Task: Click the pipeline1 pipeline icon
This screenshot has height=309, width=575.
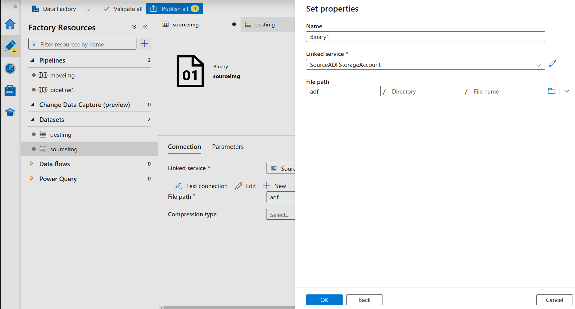Action: coord(43,90)
